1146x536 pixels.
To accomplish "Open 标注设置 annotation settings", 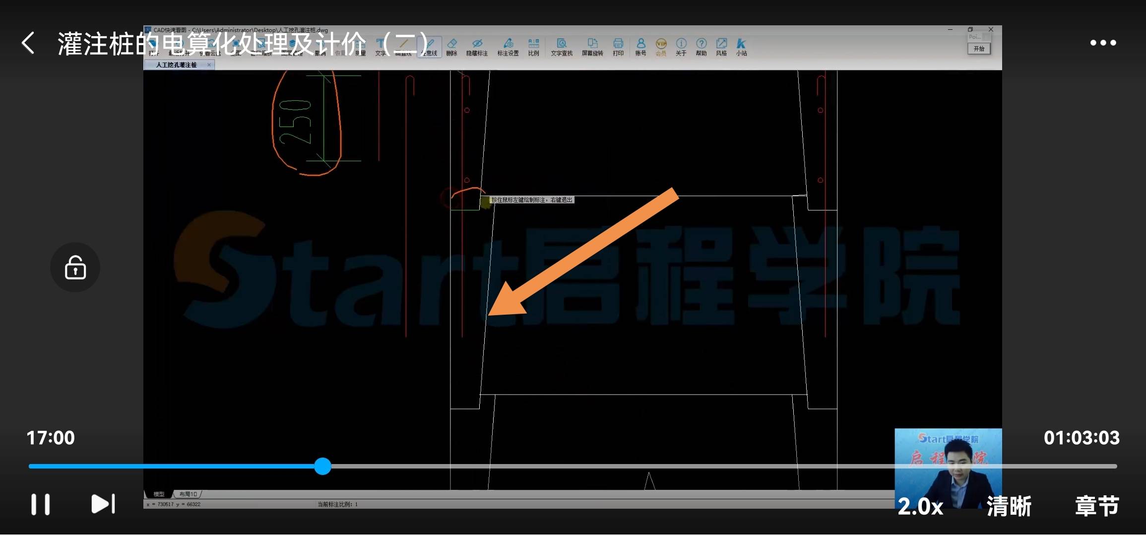I will pyautogui.click(x=508, y=47).
